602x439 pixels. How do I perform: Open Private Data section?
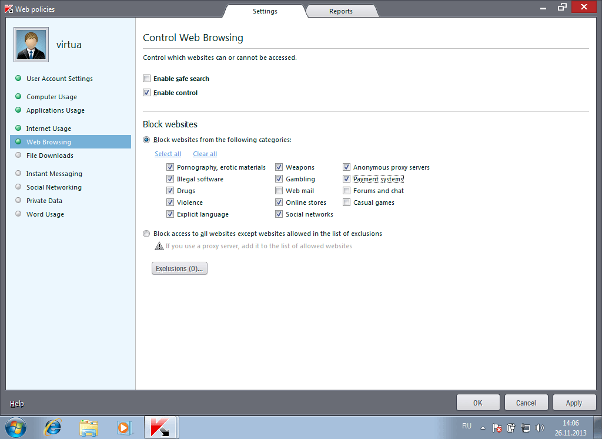pos(44,201)
